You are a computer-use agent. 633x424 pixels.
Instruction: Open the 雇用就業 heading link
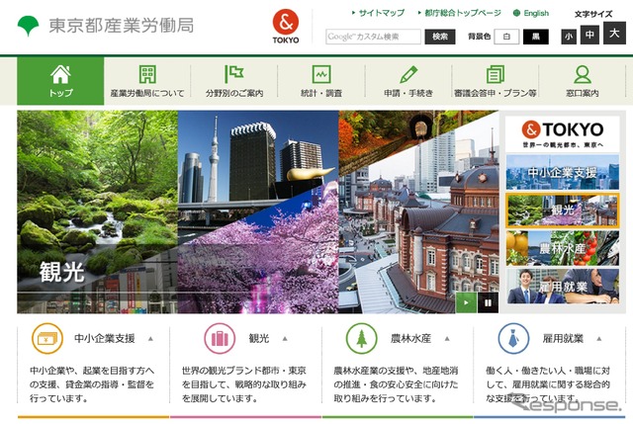coord(563,338)
